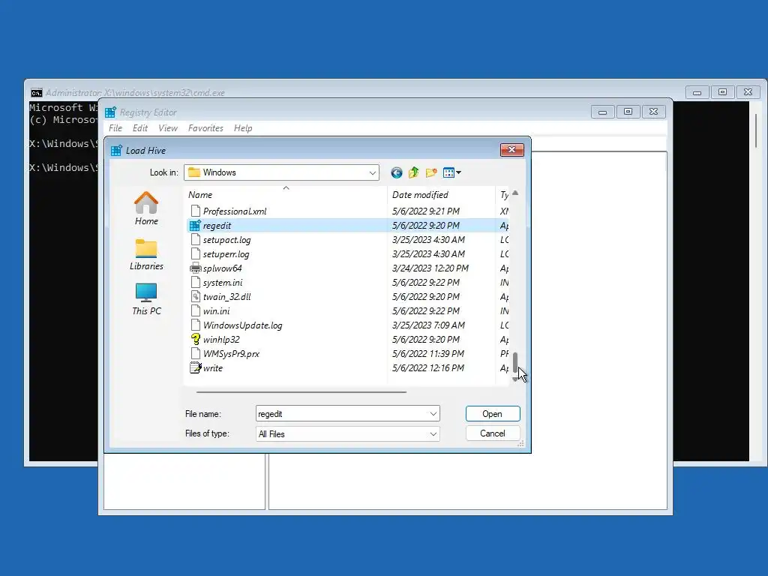Select the winhlp32 help icon
Viewport: 768px width, 576px height.
coord(195,340)
